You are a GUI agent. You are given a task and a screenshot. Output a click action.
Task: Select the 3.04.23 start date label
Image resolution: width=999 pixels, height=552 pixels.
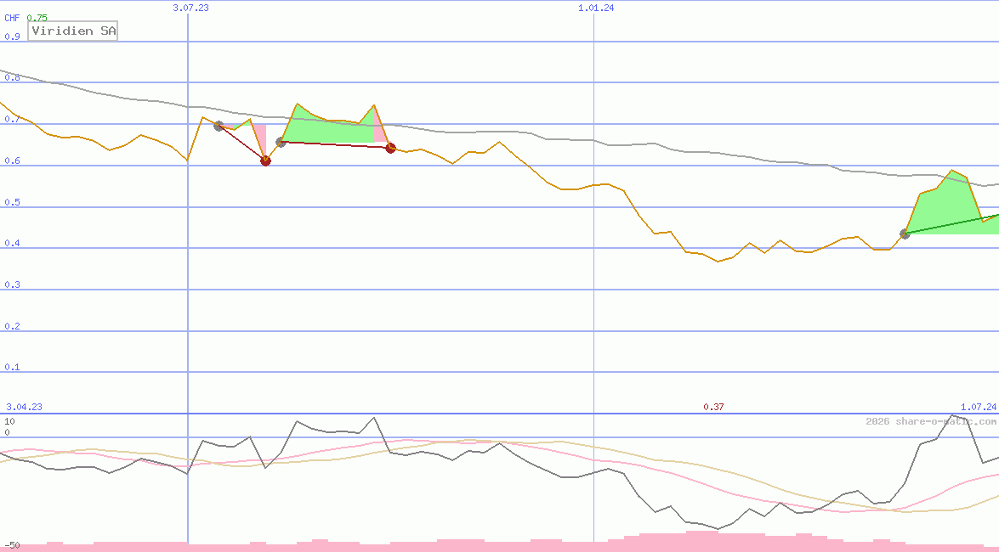point(24,408)
